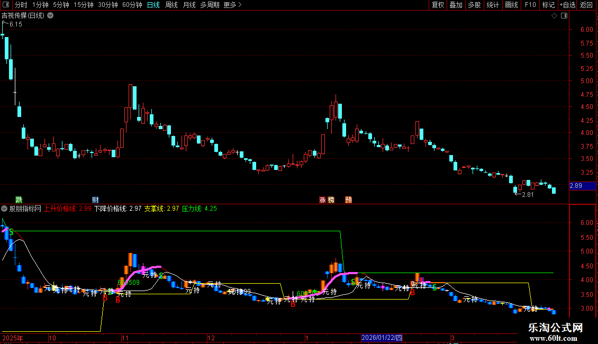The height and width of the screenshot is (344, 598).
Task: Select the 日线 daily period
Action: point(153,5)
